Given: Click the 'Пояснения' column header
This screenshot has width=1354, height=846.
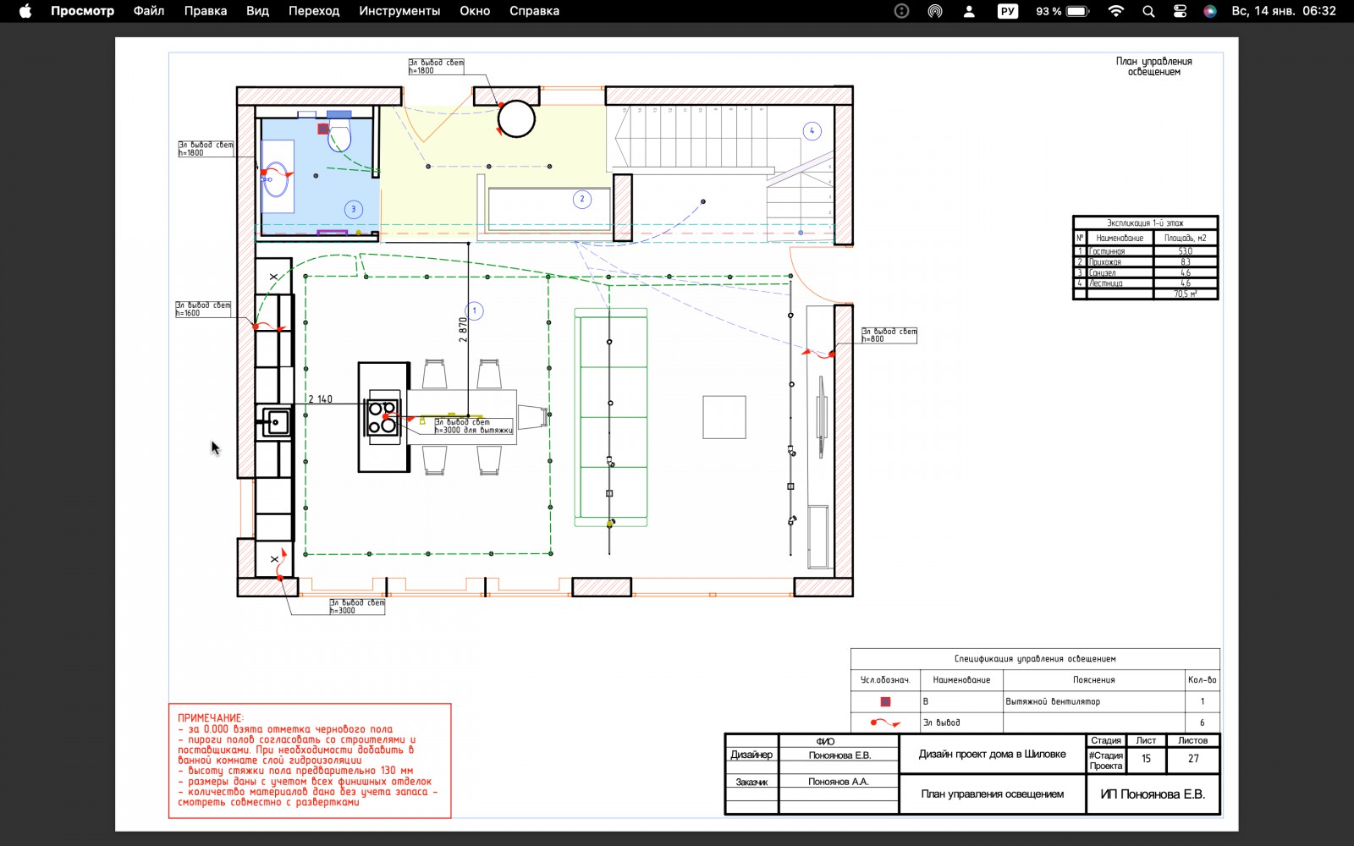Looking at the screenshot, I should tap(1094, 679).
